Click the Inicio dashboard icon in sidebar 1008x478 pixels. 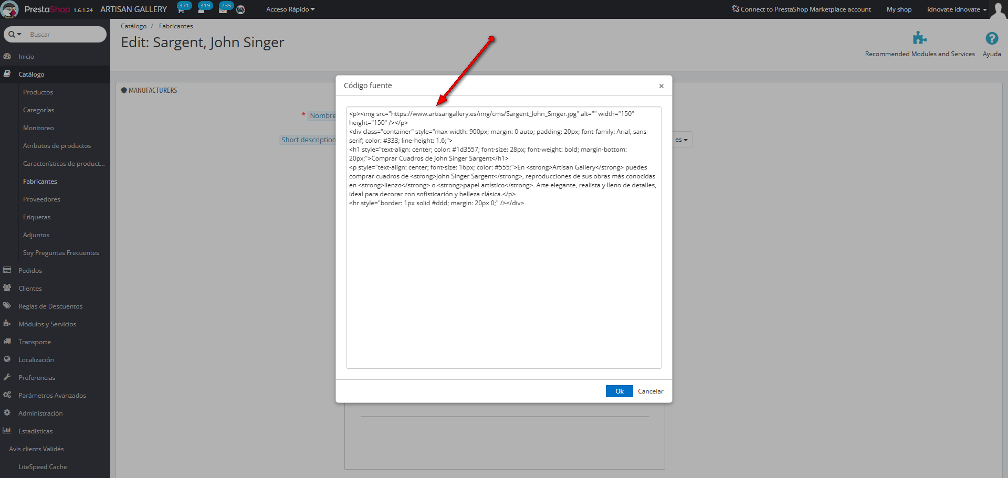[x=7, y=56]
